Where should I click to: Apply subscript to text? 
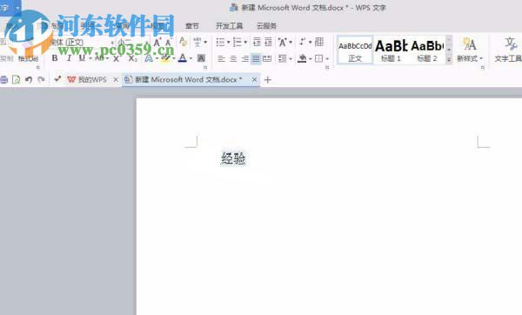tap(132, 58)
